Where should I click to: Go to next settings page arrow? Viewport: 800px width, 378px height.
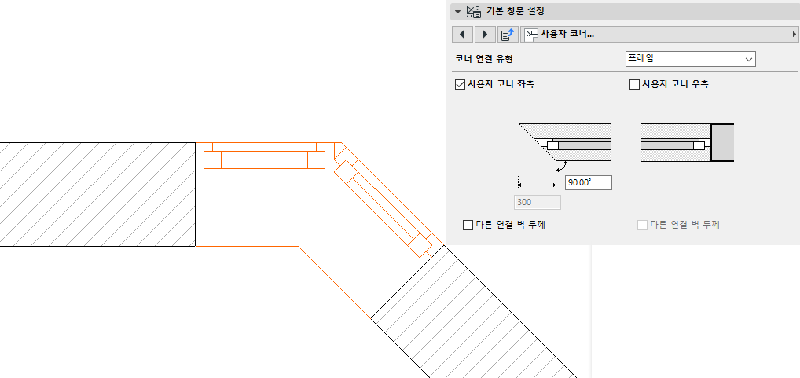[485, 34]
